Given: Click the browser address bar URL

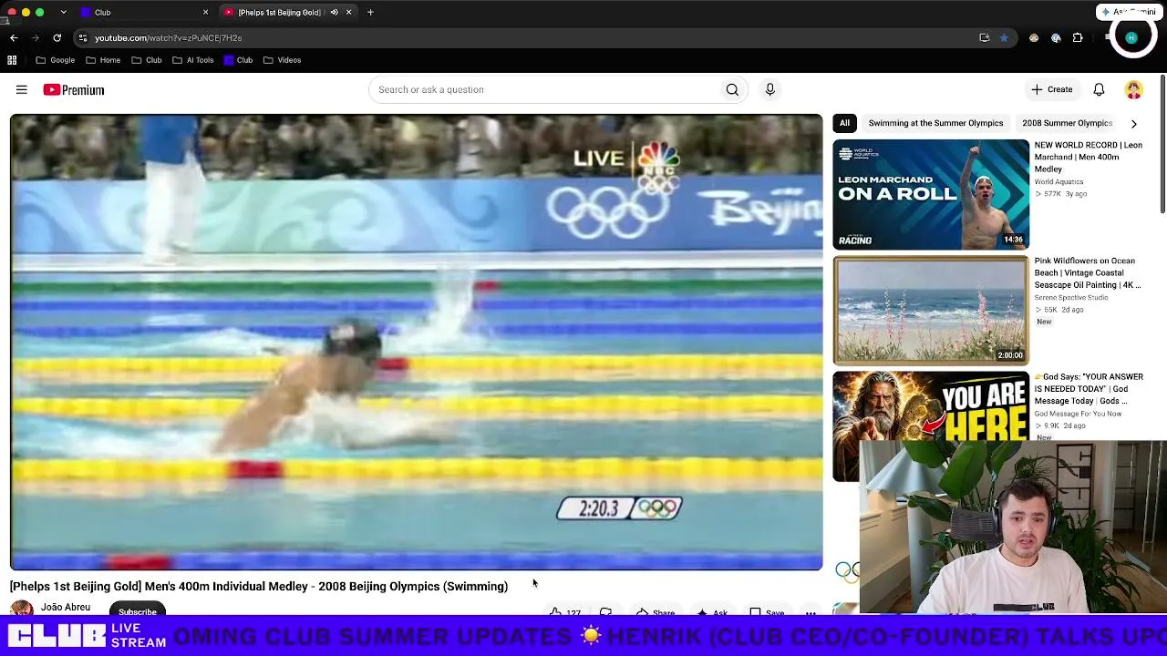Looking at the screenshot, I should coord(169,37).
